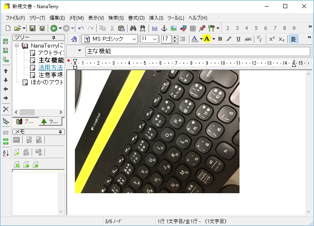Screen dimensions: 314x226
Task: Toggle Italic formatting
Action: (x=229, y=39)
